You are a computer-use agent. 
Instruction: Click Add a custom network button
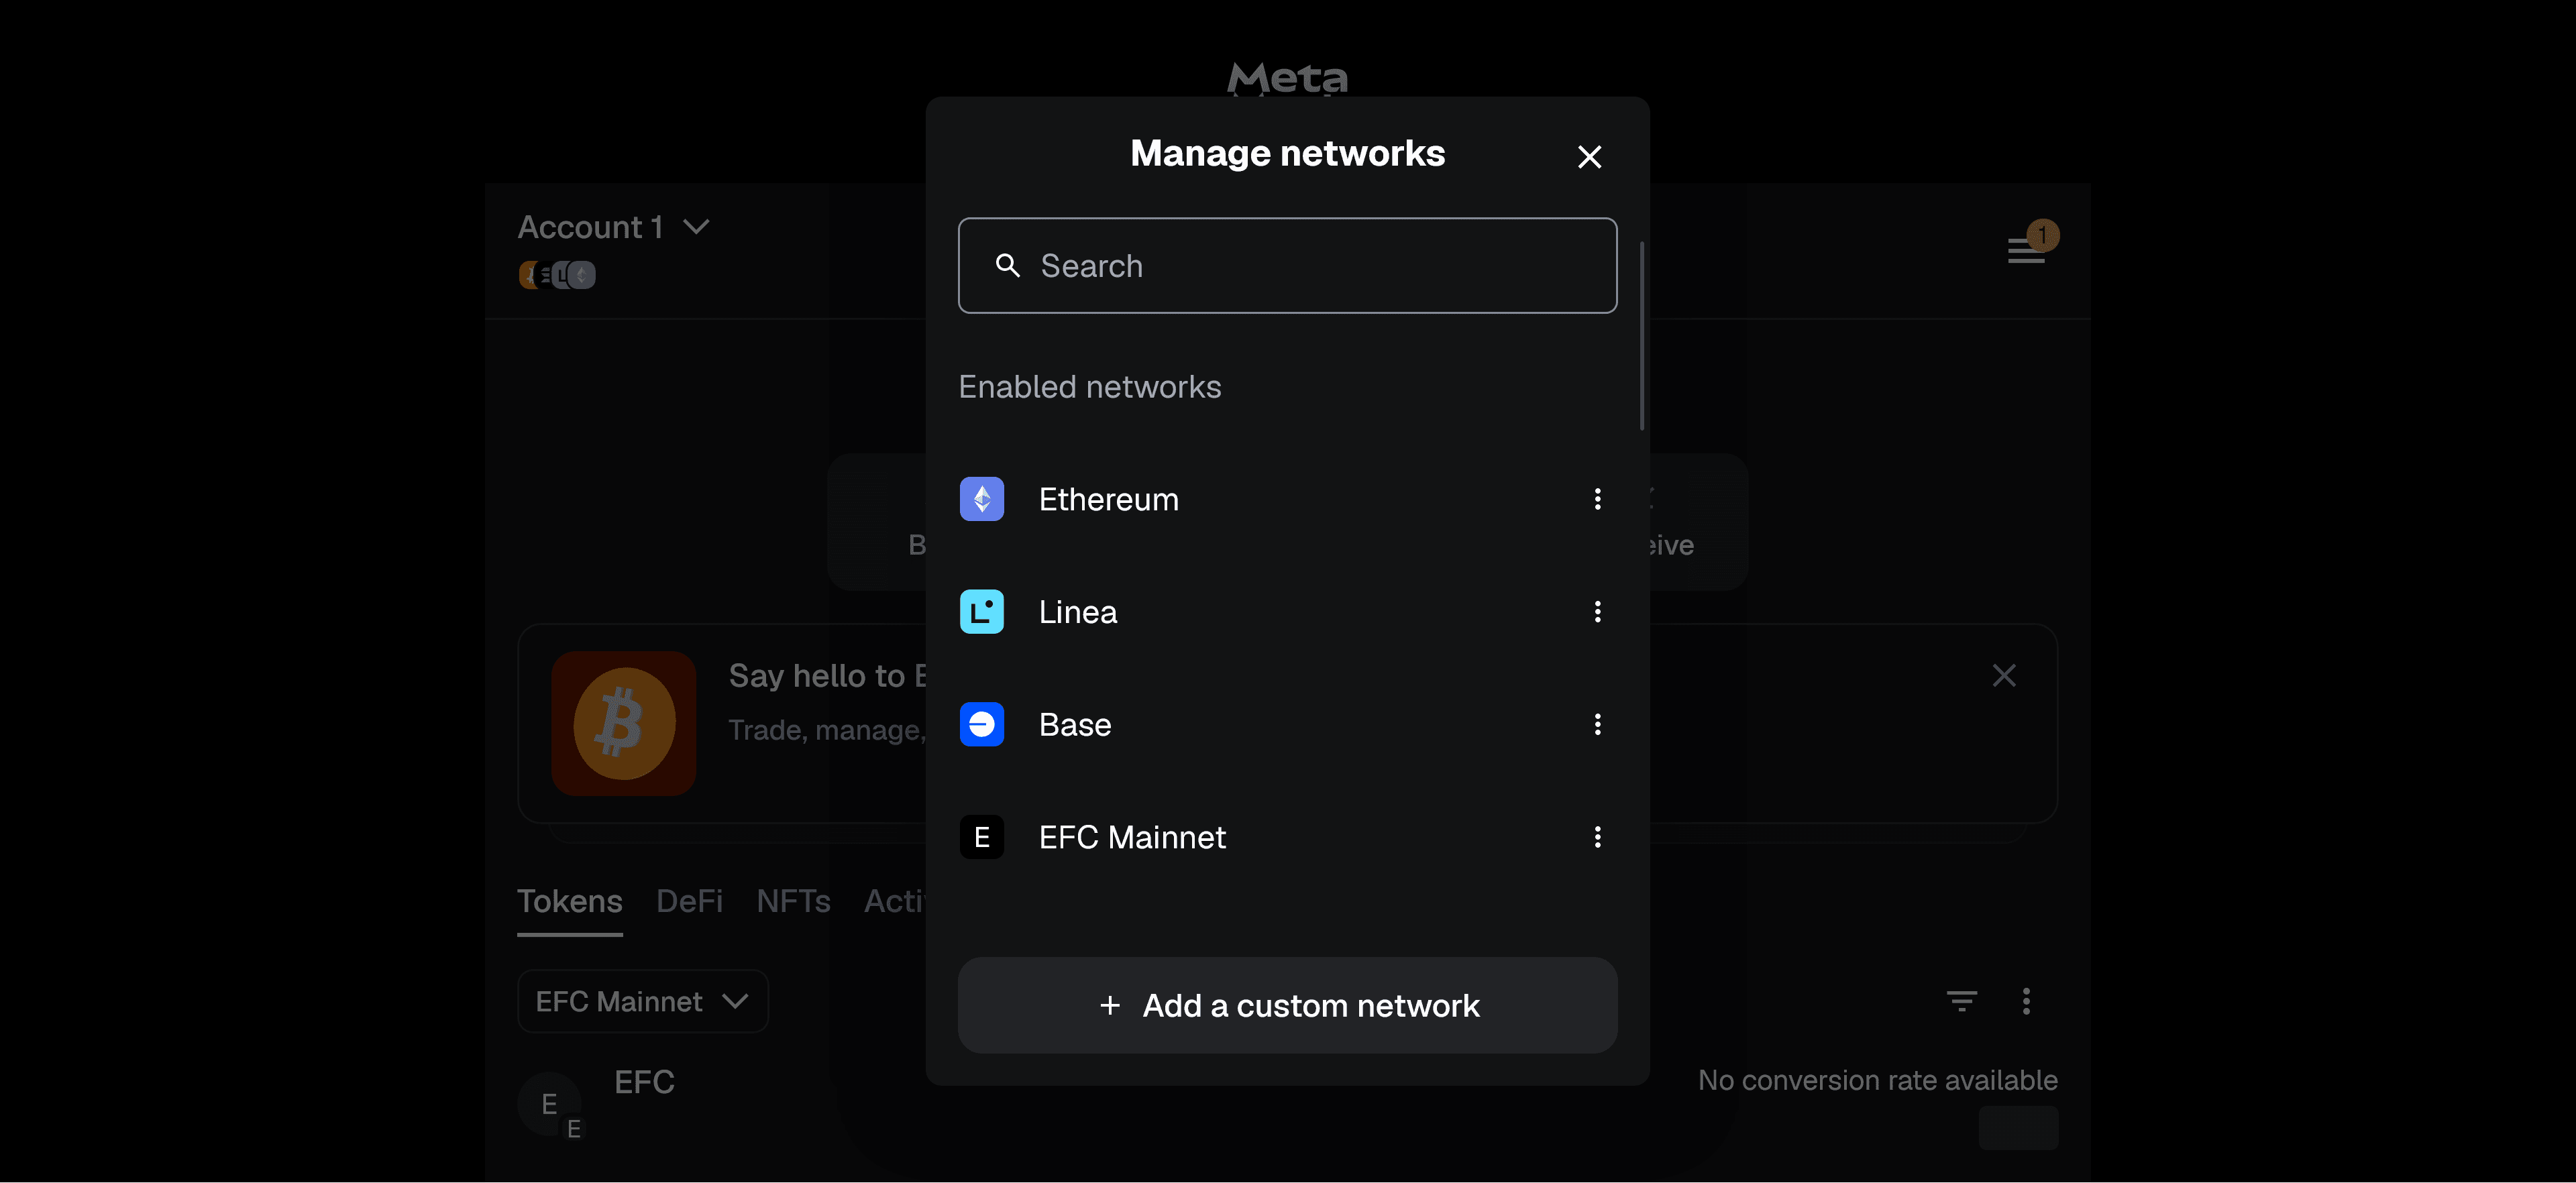[x=1287, y=1005]
